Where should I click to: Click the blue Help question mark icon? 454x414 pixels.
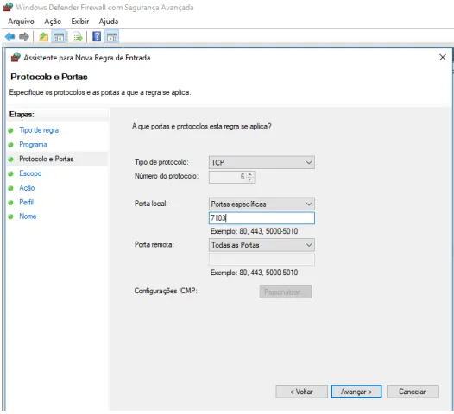tap(97, 37)
